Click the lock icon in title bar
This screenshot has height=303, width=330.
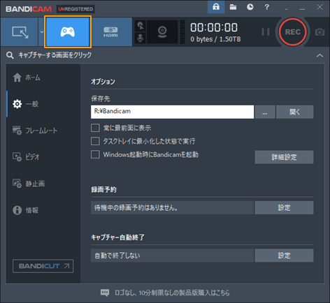[216, 7]
